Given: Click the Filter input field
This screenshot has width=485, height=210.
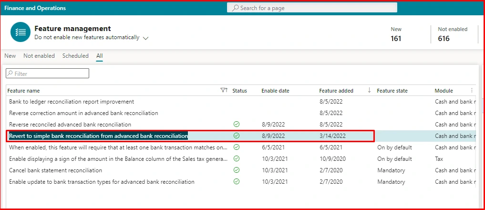Looking at the screenshot, I should 47,73.
